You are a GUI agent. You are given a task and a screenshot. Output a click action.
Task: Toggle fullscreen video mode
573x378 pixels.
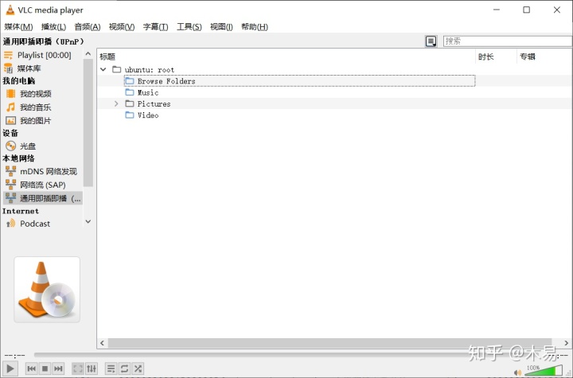point(78,368)
